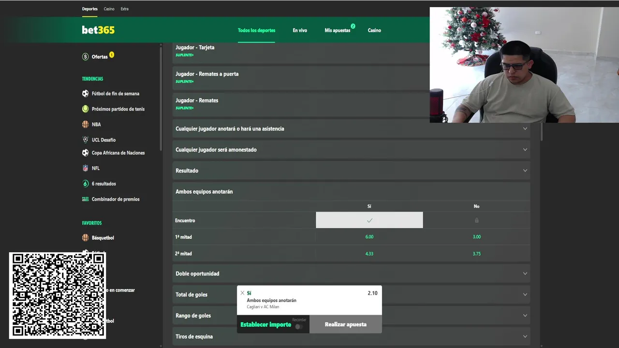Image resolution: width=619 pixels, height=348 pixels.
Task: Click Establecer importe stake field
Action: pos(265,325)
